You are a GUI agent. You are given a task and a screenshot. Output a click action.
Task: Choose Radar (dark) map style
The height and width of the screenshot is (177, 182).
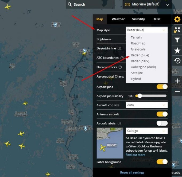[140, 61]
